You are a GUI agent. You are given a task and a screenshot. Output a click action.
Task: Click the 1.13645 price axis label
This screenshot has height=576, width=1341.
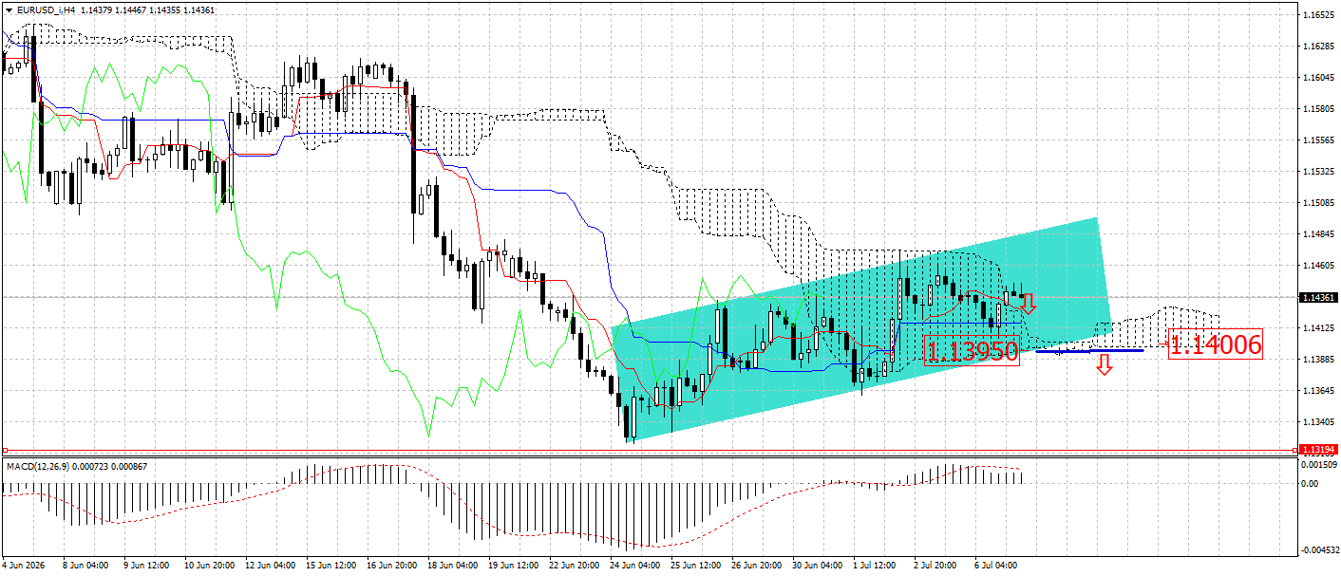(1316, 391)
